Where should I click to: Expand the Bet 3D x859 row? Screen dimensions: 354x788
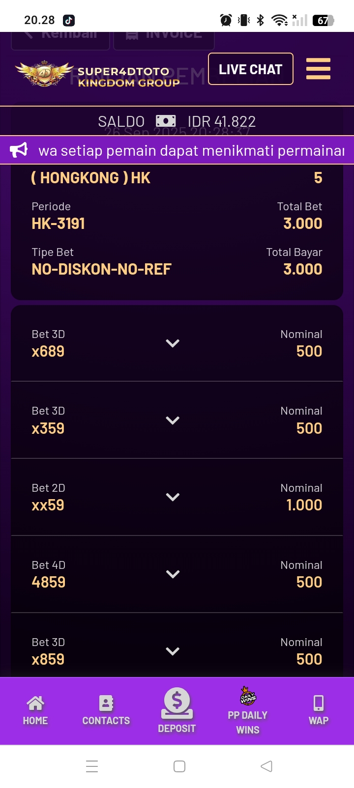coord(173,651)
